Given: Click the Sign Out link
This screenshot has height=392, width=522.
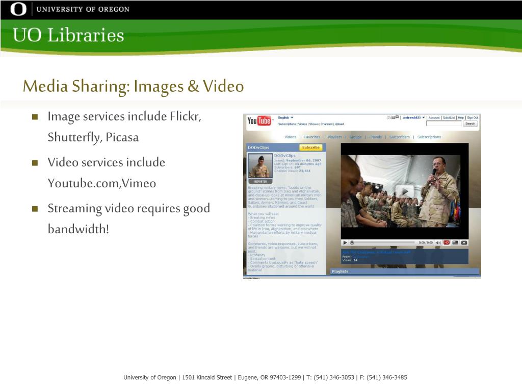Looking at the screenshot, I should click(x=473, y=118).
